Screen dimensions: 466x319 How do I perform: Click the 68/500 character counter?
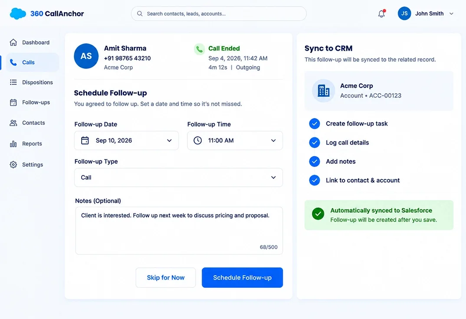pyautogui.click(x=269, y=247)
